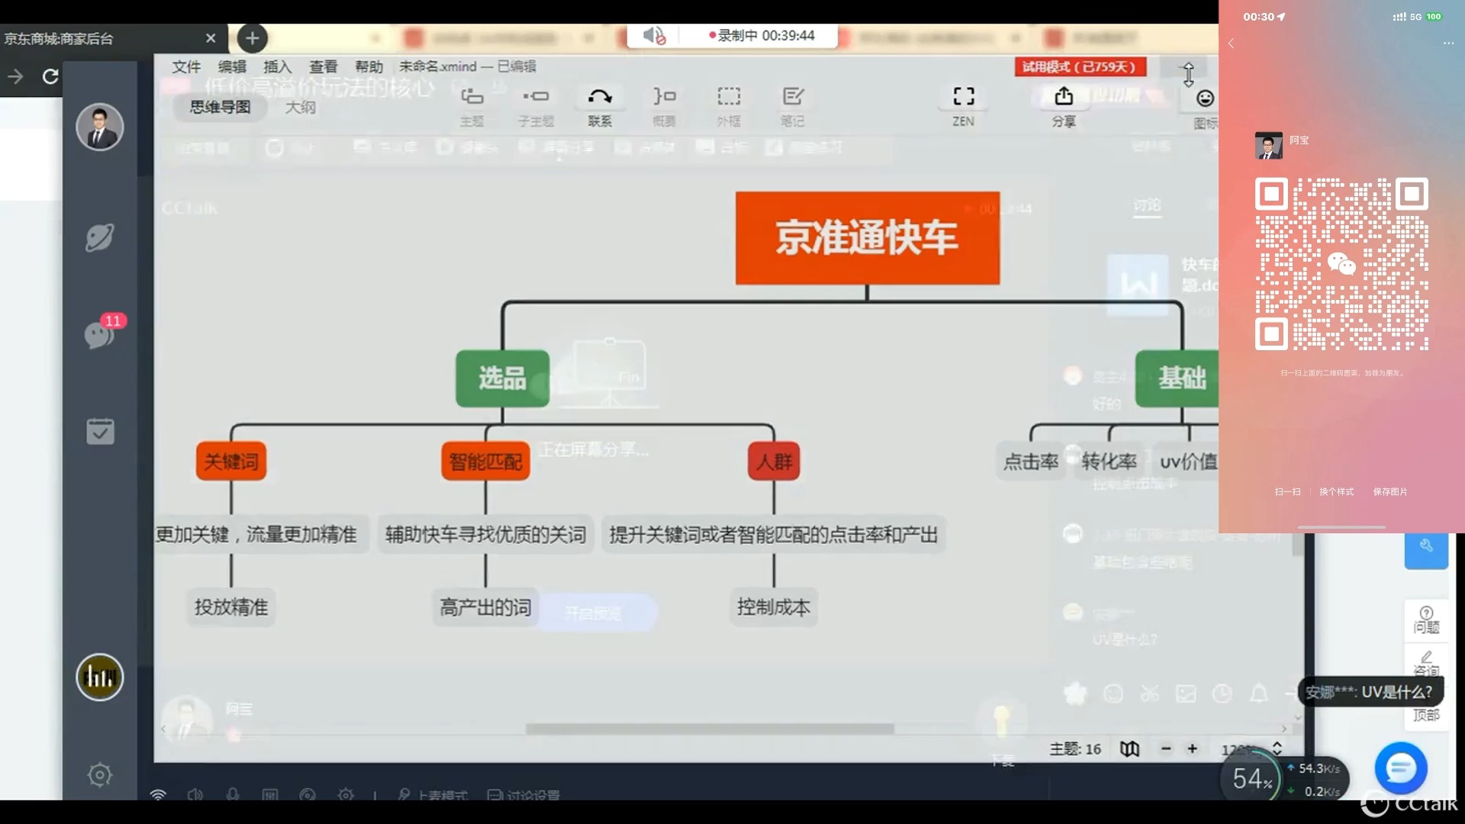Image resolution: width=1465 pixels, height=824 pixels.
Task: Select the green 选品 topic node
Action: [502, 378]
